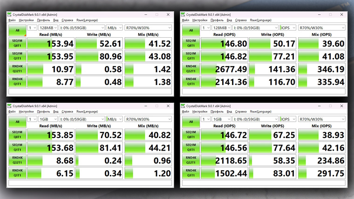This screenshot has height=199, width=354.
Task: Click the CrystalDiskMark title icon in the 128MiB IOPS window
Action: pos(183,14)
